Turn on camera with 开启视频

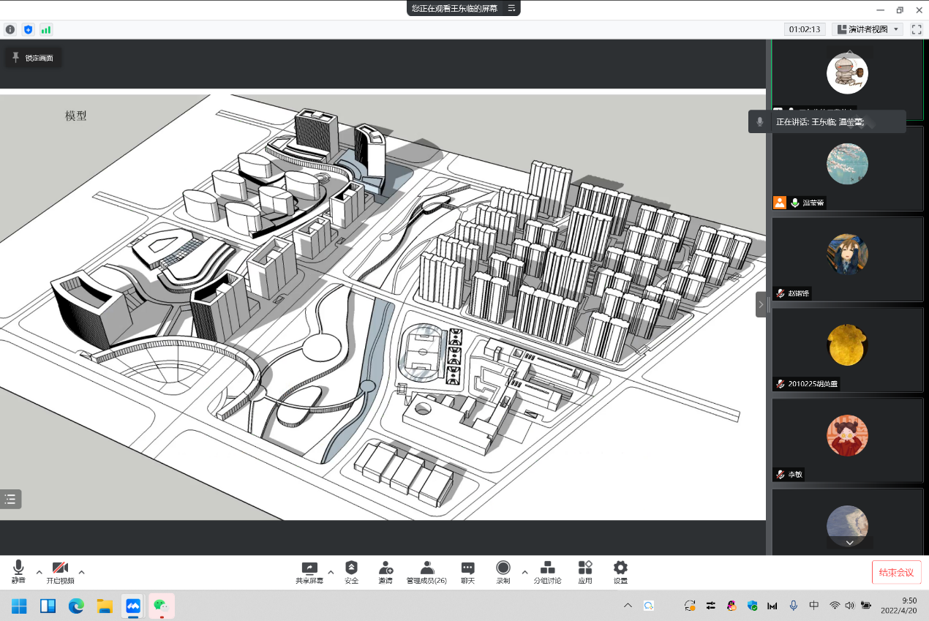60,572
